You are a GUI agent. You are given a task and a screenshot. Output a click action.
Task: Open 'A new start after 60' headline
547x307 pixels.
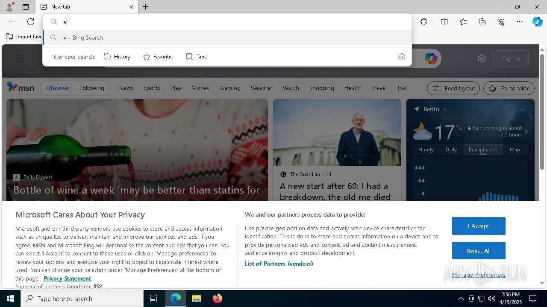335,191
